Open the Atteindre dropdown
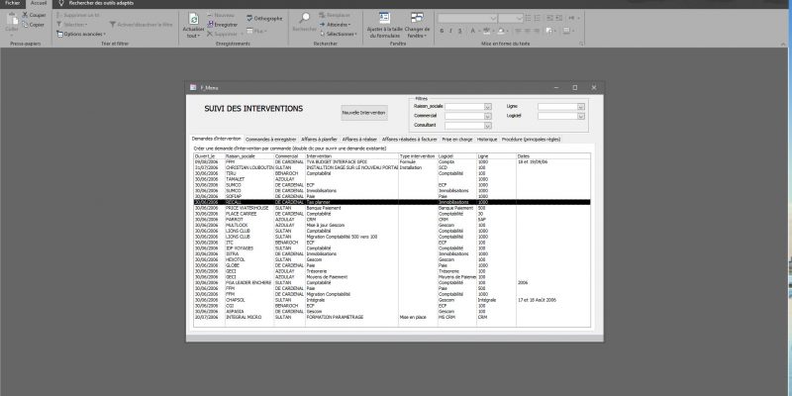This screenshot has width=792, height=396. (335, 24)
